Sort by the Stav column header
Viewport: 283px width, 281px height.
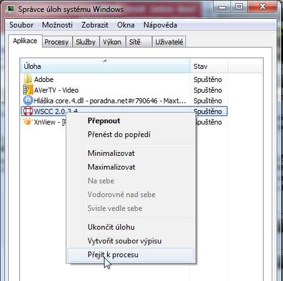[209, 66]
